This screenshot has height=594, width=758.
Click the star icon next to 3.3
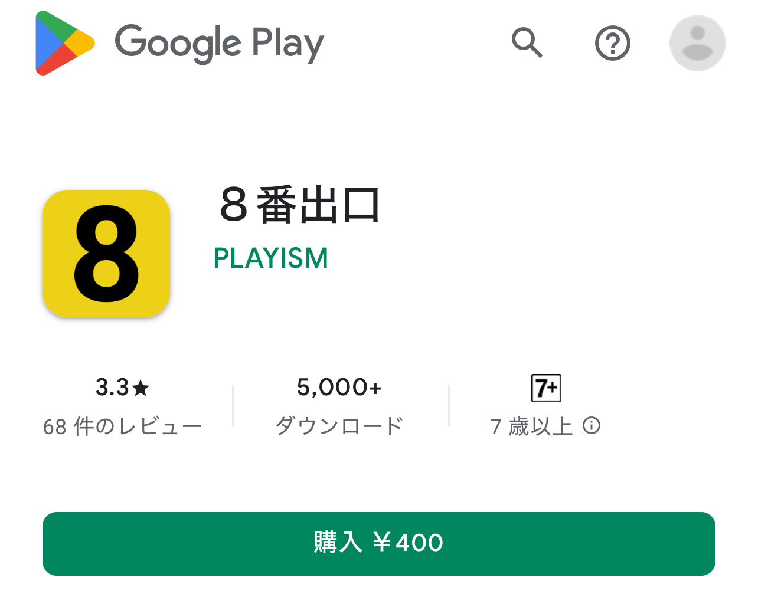click(140, 388)
